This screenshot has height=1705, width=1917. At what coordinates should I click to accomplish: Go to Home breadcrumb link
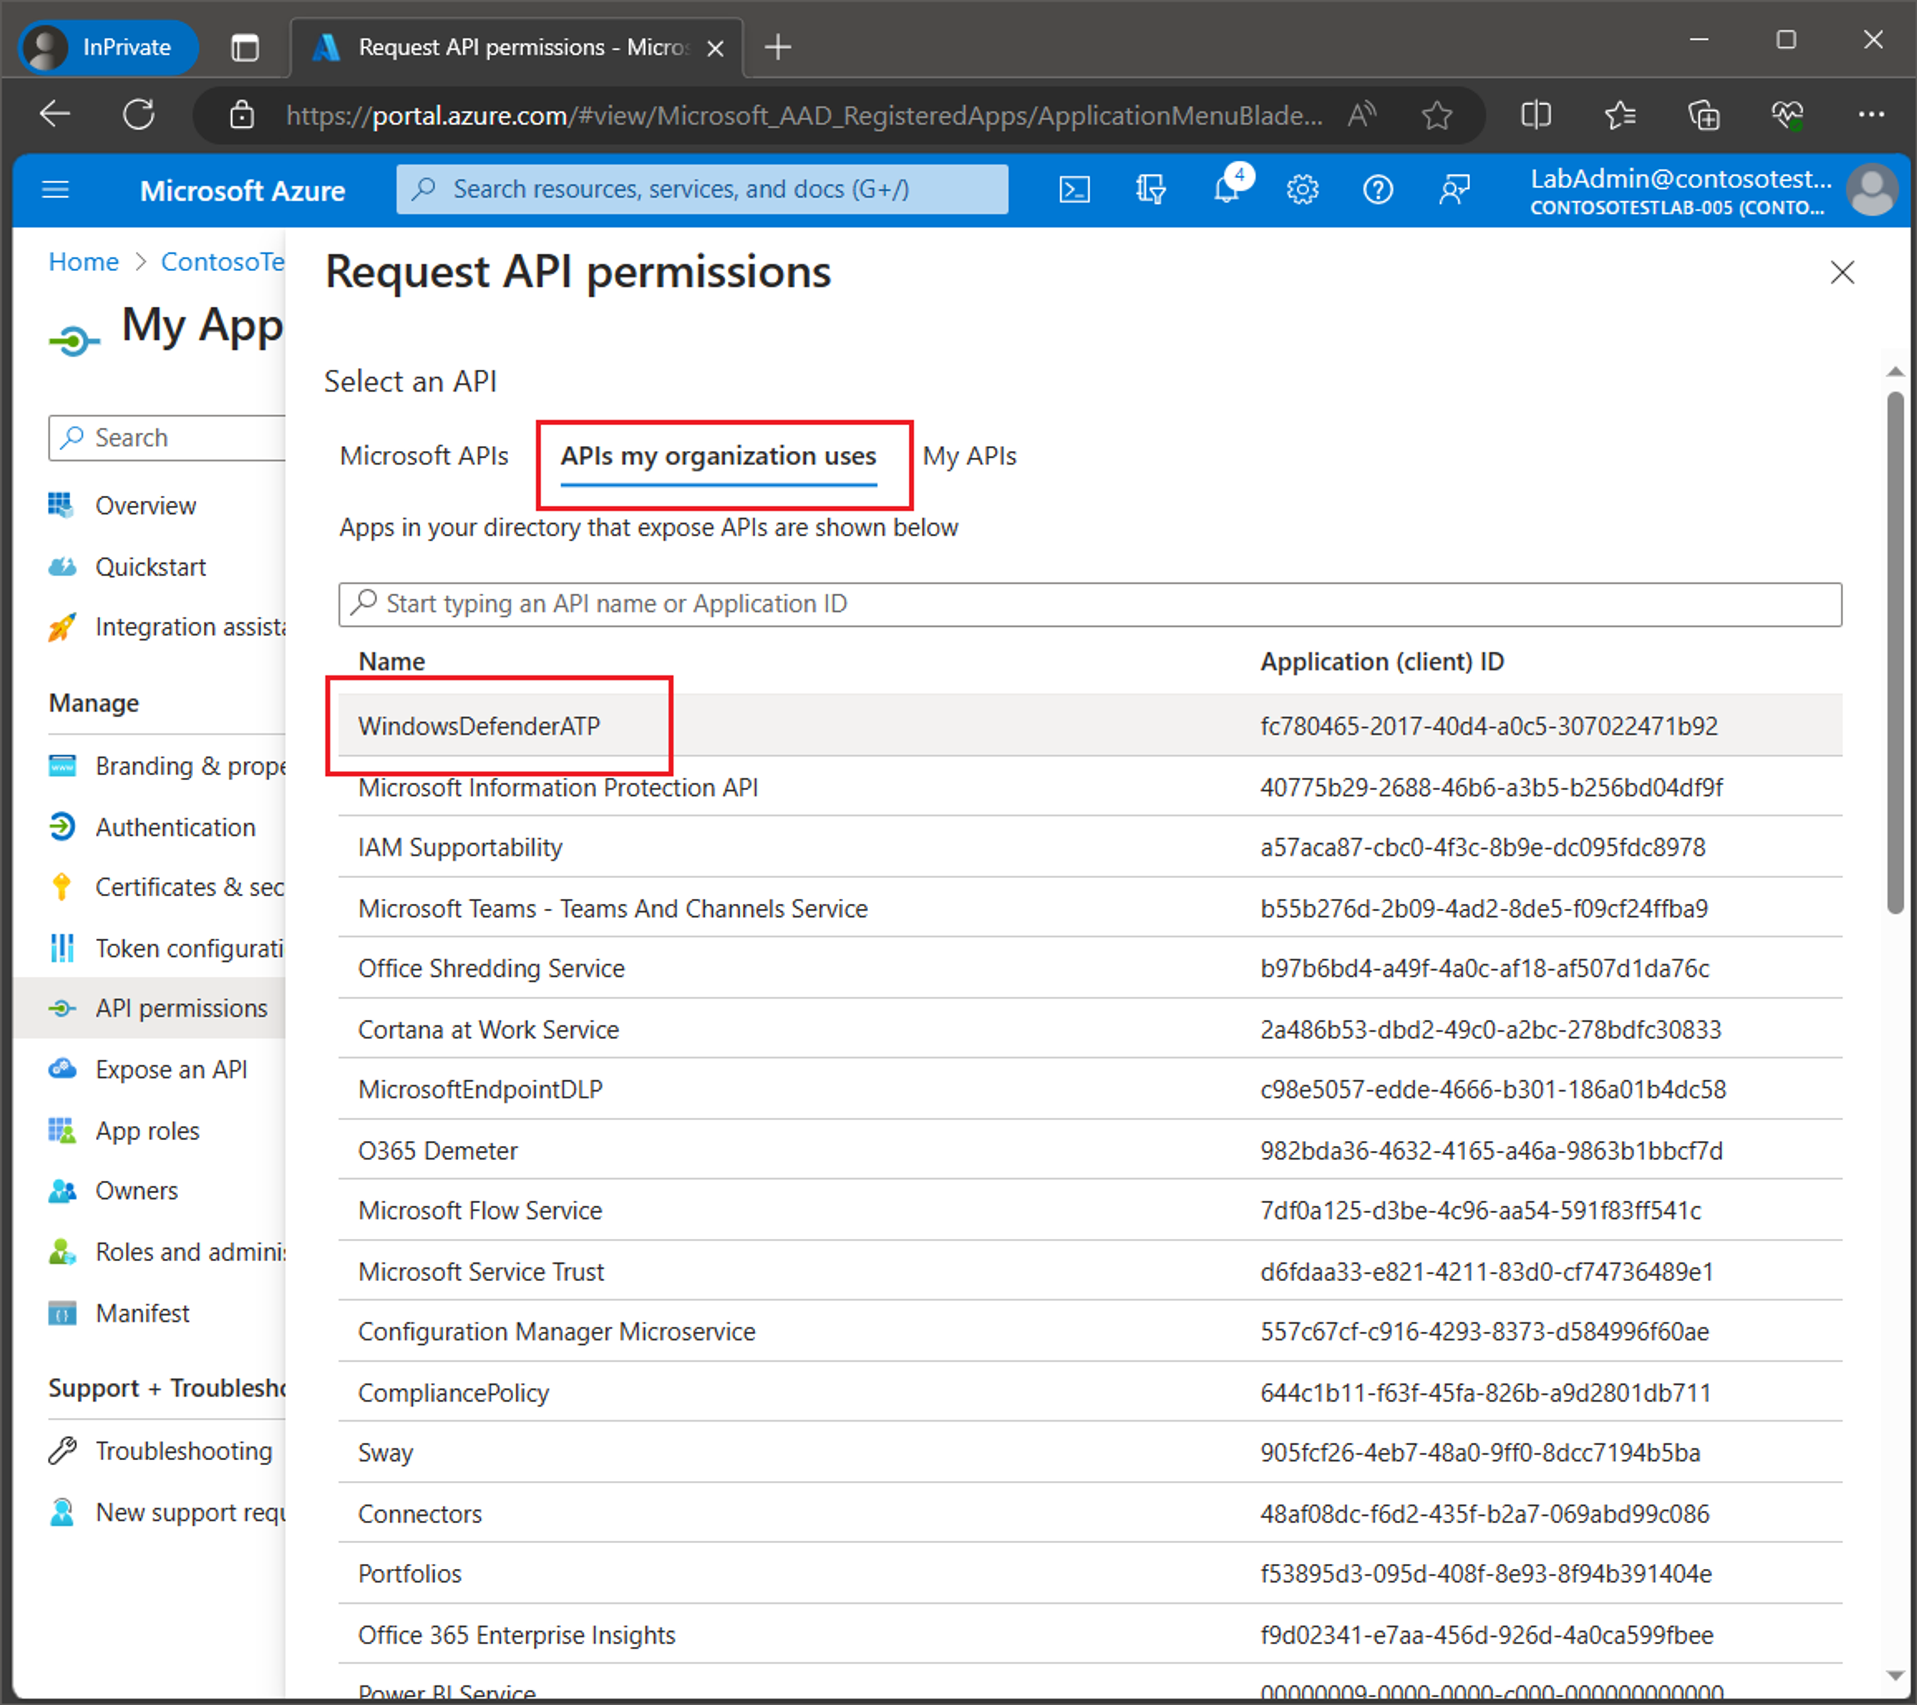tap(83, 262)
